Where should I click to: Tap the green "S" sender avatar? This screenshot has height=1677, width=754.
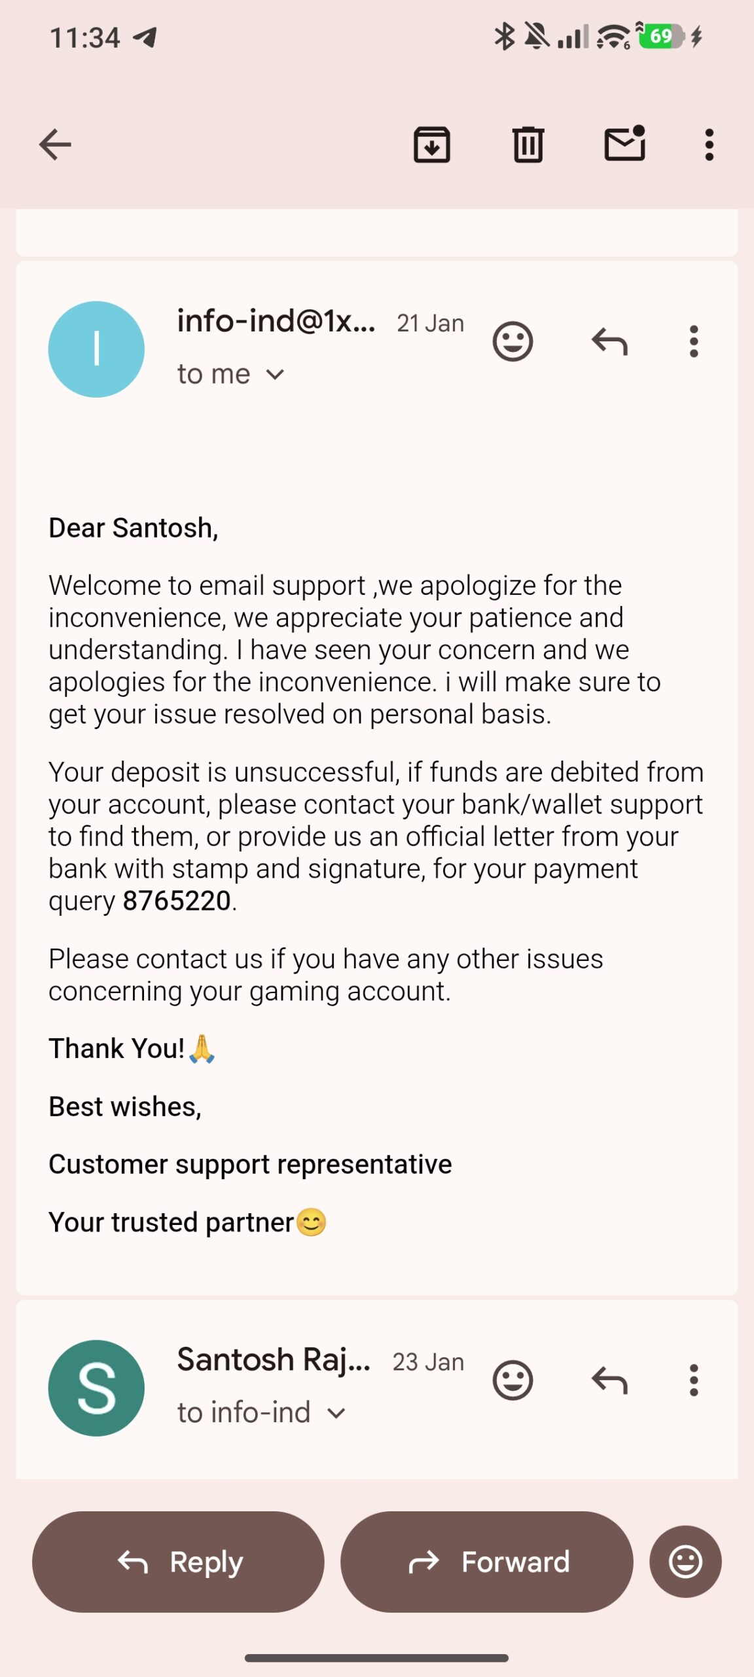96,1387
